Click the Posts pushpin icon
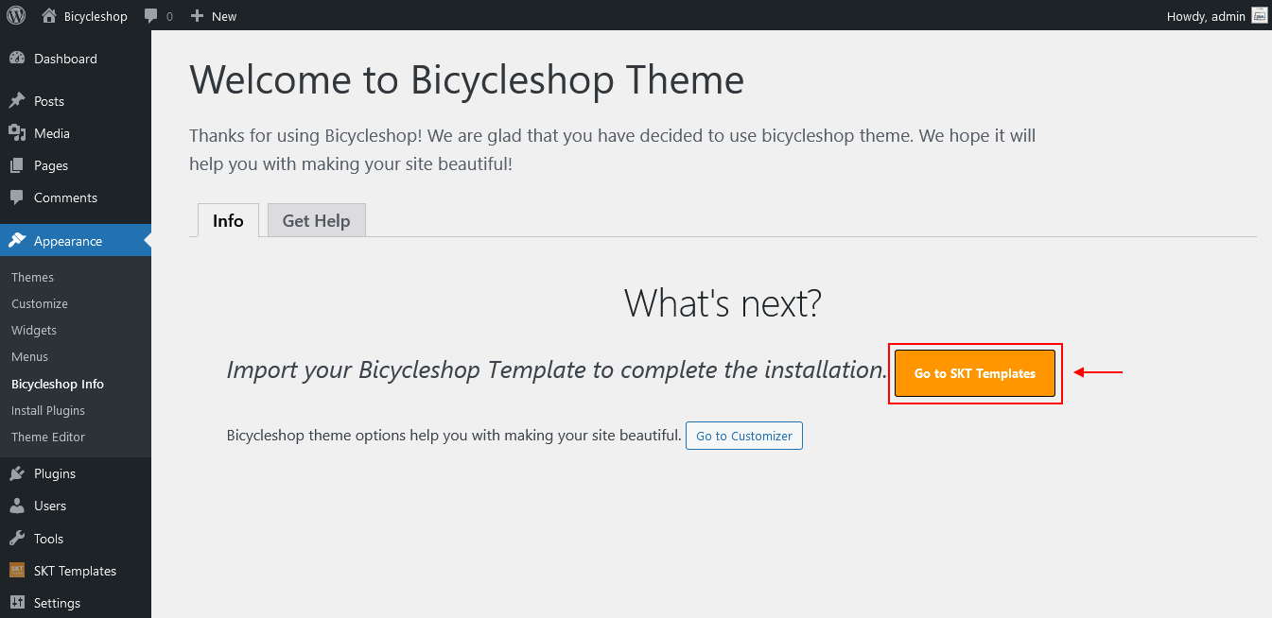 pos(17,101)
